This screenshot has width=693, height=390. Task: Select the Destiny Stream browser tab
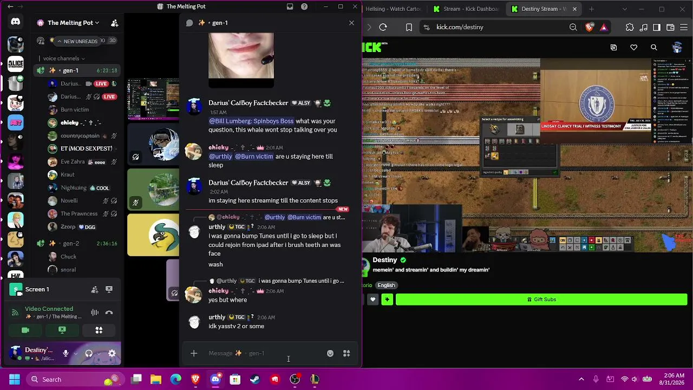(543, 9)
